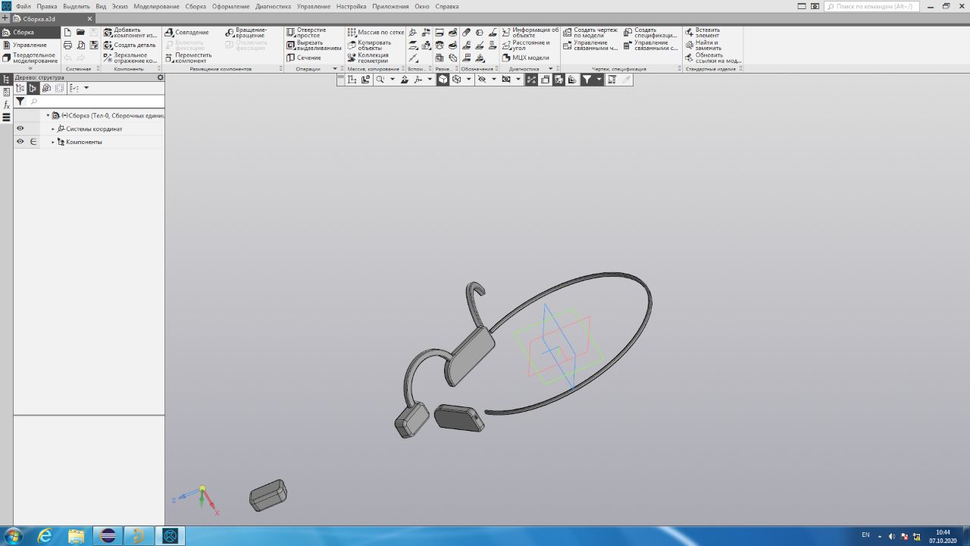This screenshot has height=546, width=970.
Task: Click the stacked-lines icon in the left sidebar
Action: click(x=6, y=118)
